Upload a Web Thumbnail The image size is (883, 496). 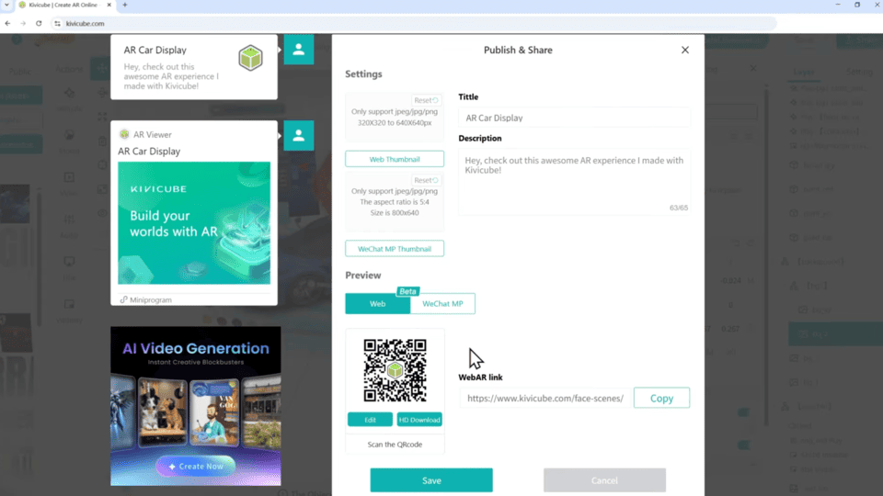(x=395, y=159)
